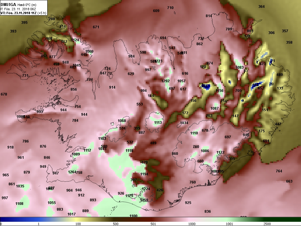Click the legend label '100'
Image resolution: width=301 pixels, height=226 pixels.
(78, 224)
